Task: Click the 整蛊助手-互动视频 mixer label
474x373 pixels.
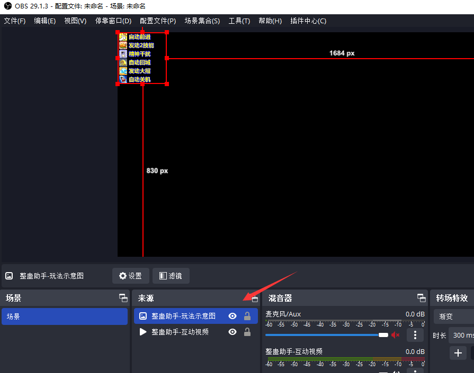Action: coord(294,351)
